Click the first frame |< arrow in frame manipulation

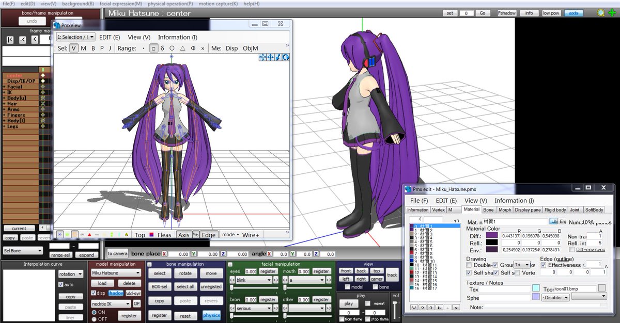[x=10, y=40]
